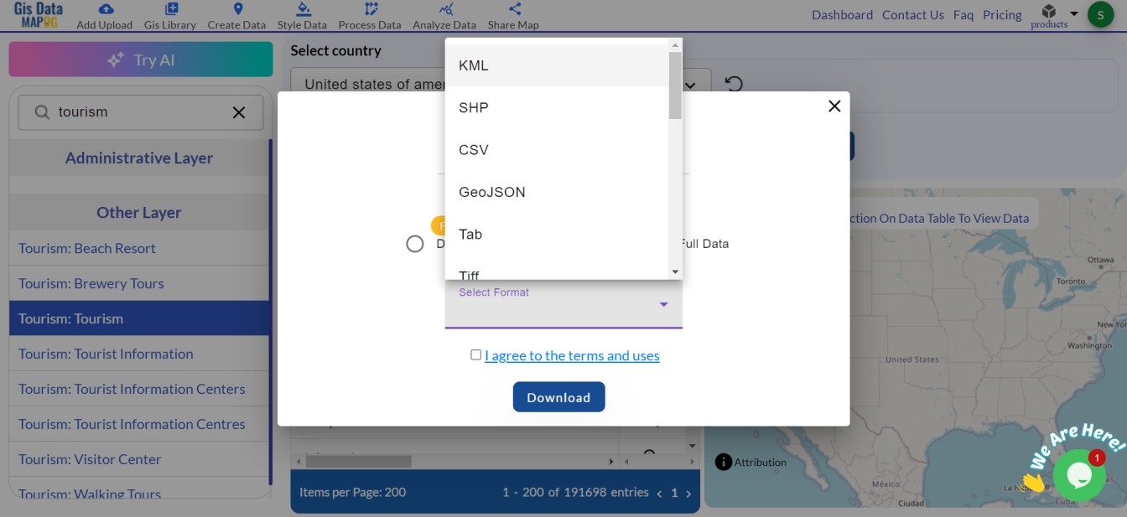Select Tourism: Brewery Tours layer
This screenshot has height=517, width=1127.
tap(139, 283)
